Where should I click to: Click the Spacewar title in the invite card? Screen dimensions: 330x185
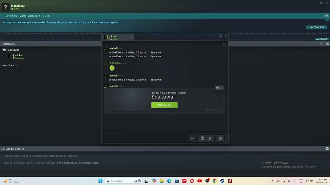tap(163, 97)
